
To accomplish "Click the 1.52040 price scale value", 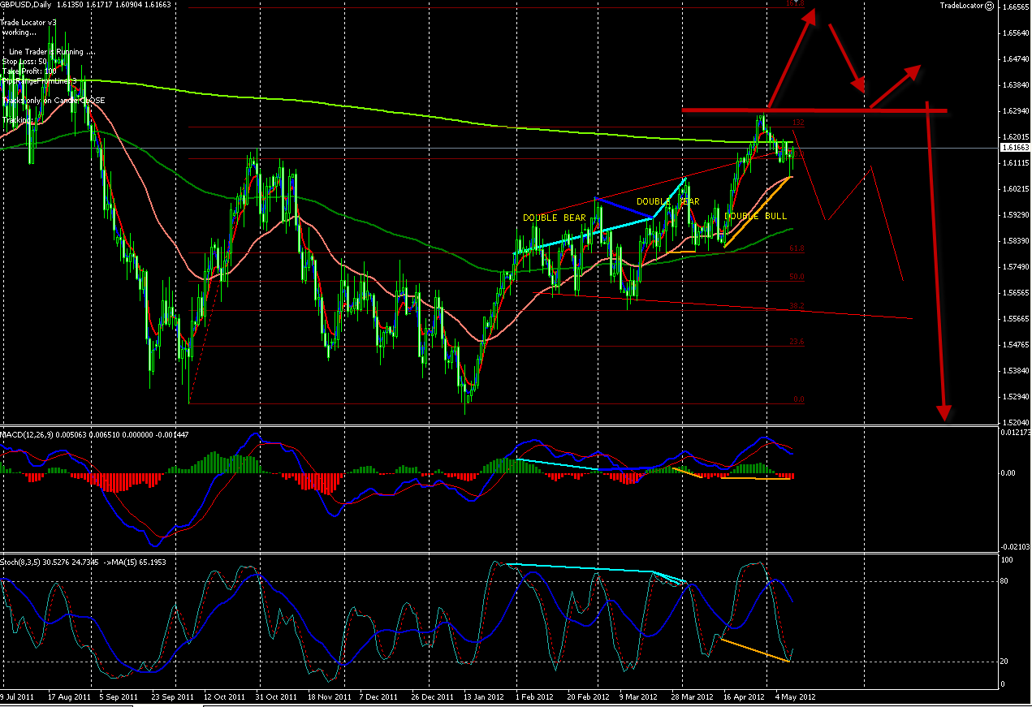I will pos(1017,423).
